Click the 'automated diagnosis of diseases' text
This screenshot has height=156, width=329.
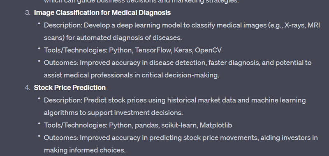click(x=129, y=38)
